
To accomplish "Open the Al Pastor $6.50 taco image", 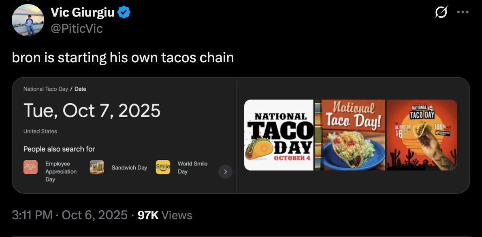I will [422, 135].
